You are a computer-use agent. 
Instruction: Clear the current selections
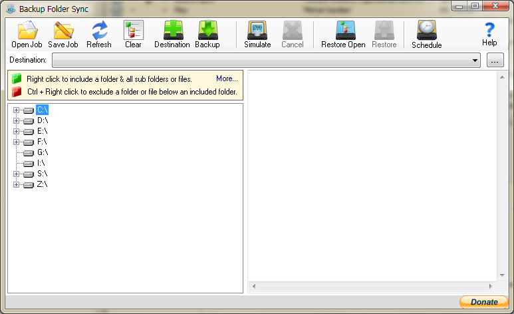point(133,34)
